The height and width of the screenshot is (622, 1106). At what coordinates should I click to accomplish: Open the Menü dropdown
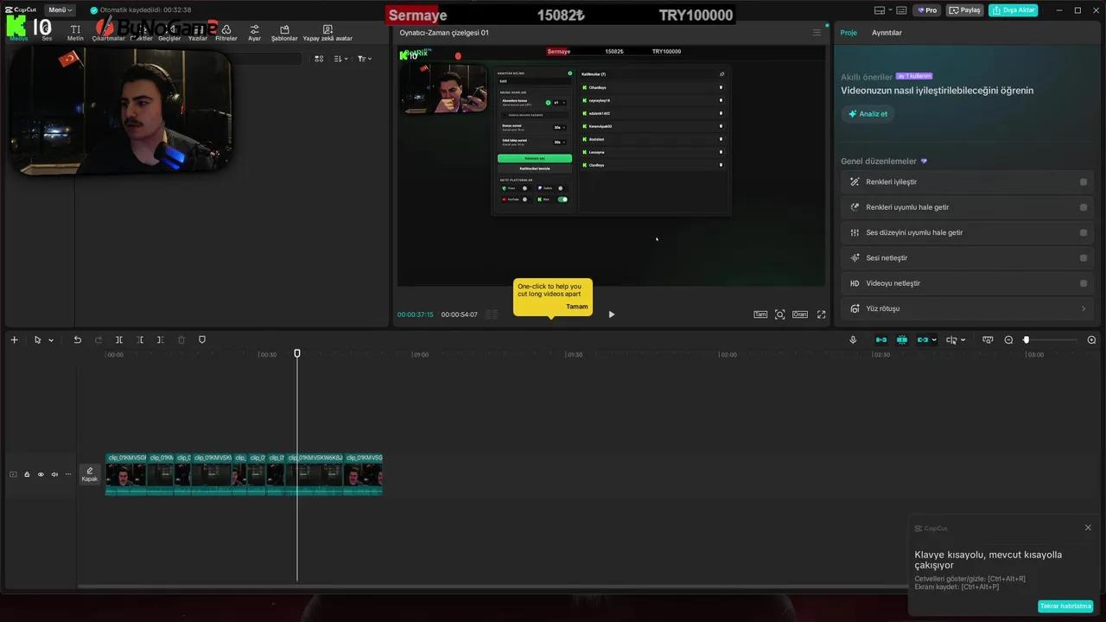[x=60, y=10]
